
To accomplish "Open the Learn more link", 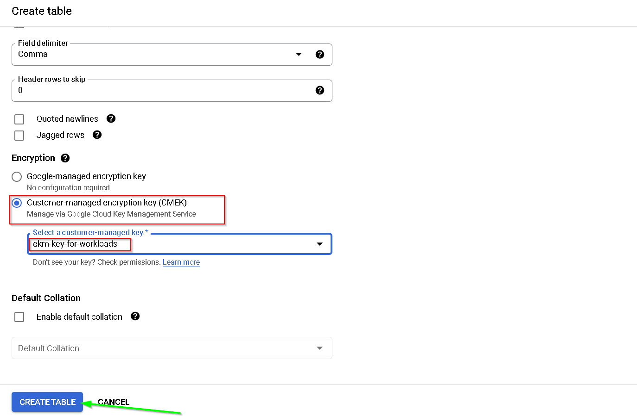I will click(181, 262).
